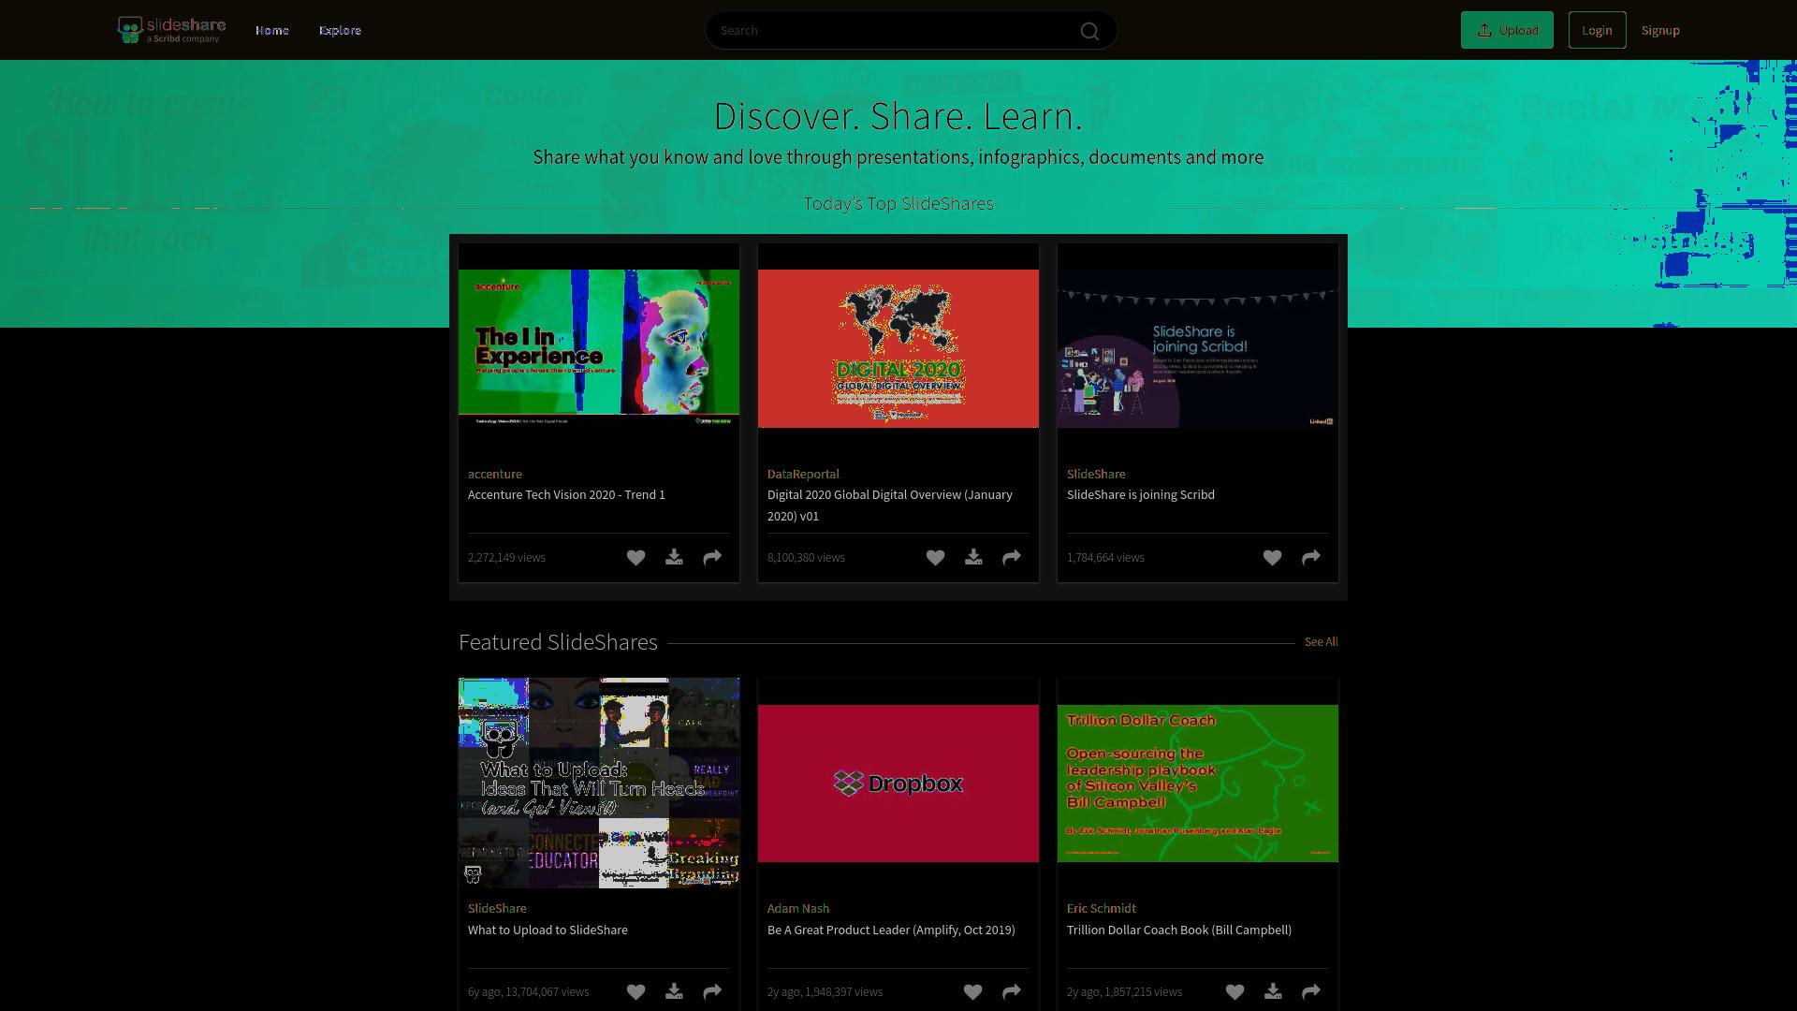Click Today's Top SlideShares heading
The image size is (1797, 1011).
[x=898, y=204]
